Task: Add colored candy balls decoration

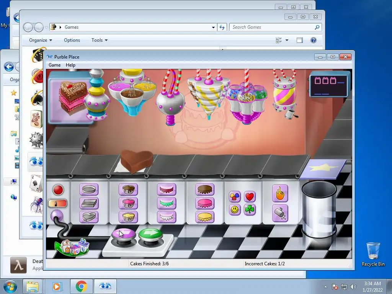Action: 235,197
